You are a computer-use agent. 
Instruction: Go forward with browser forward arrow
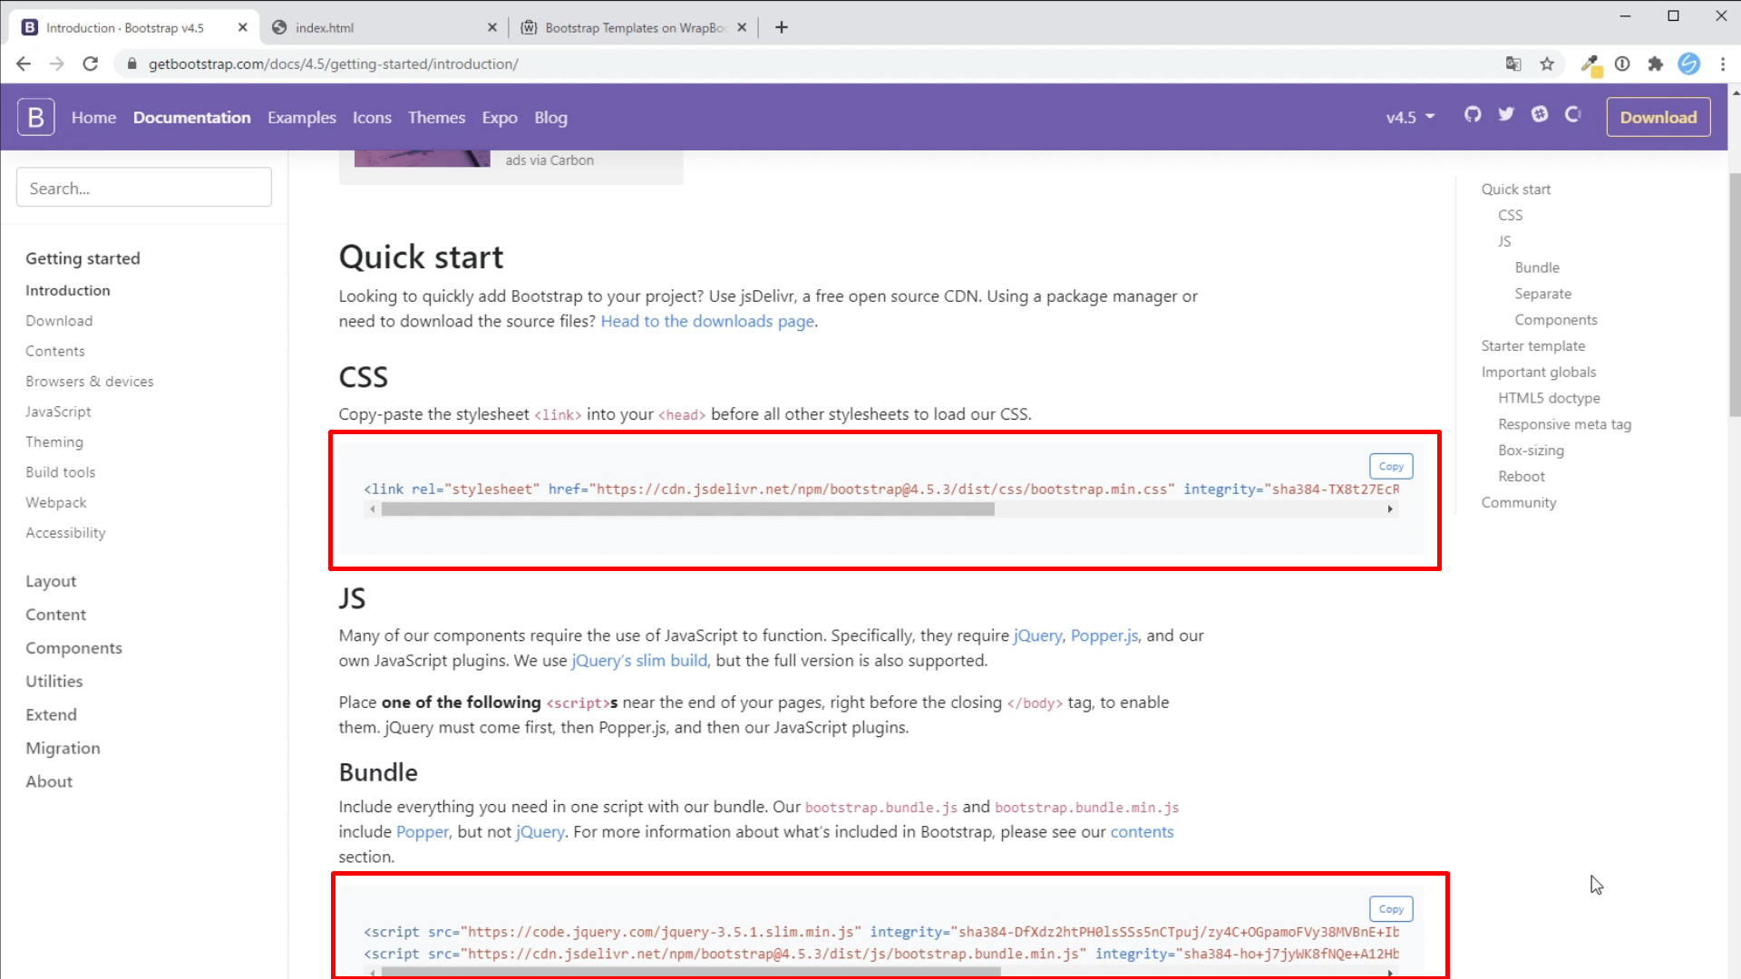[56, 63]
